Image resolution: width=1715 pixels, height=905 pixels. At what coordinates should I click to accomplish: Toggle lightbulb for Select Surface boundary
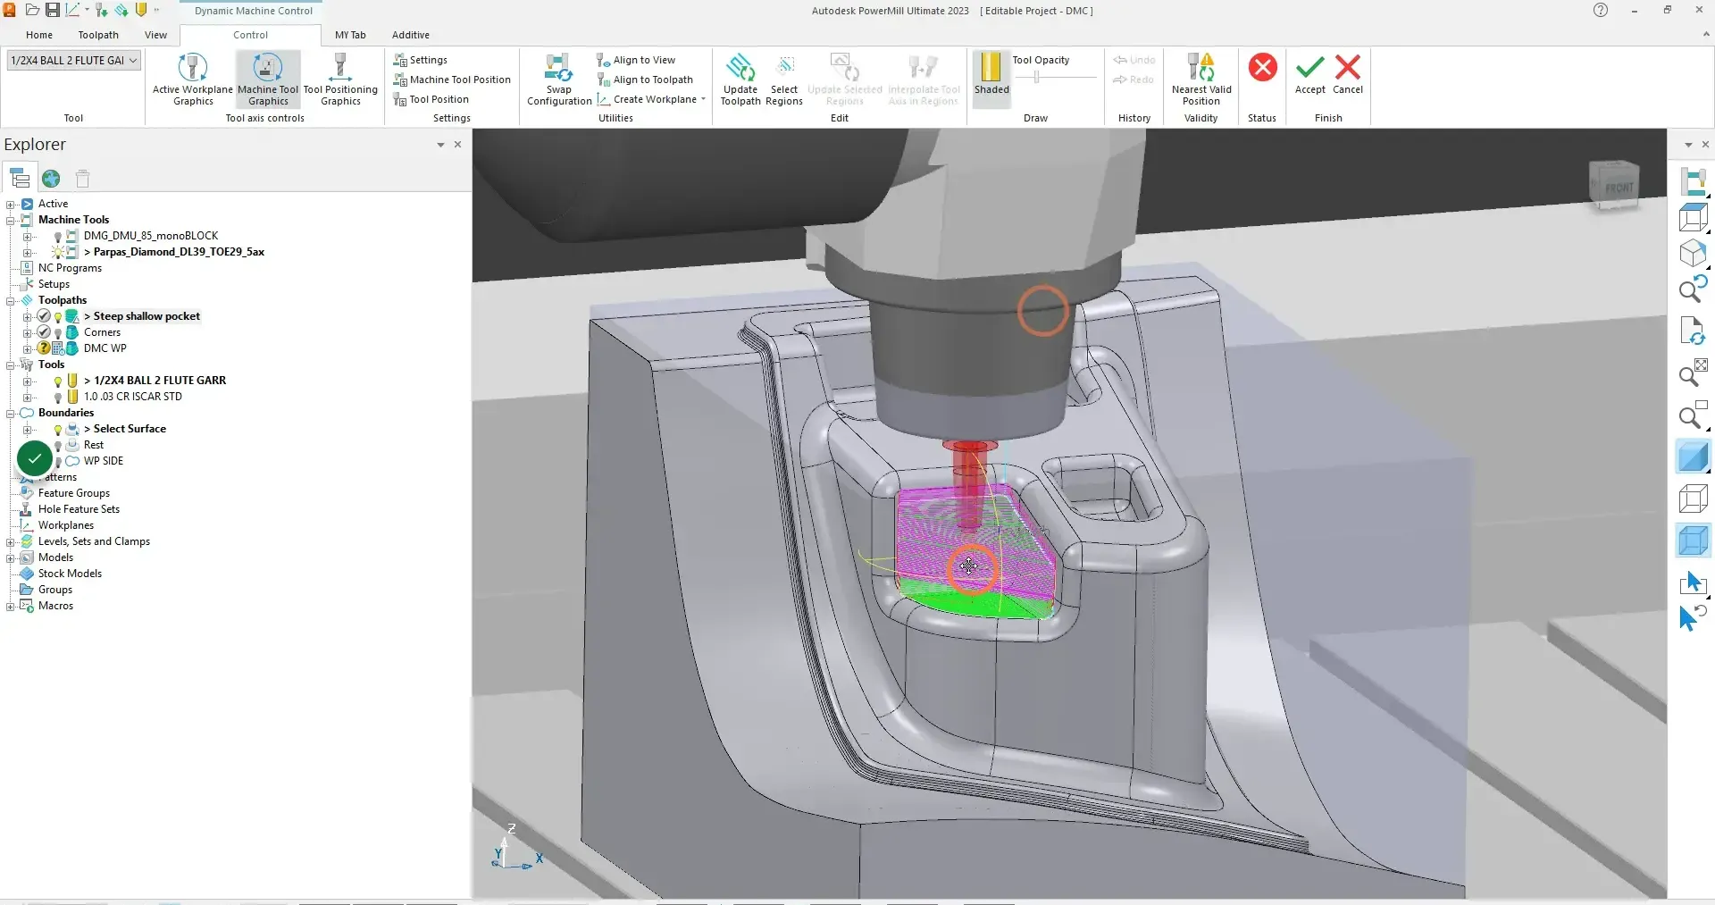coord(58,430)
